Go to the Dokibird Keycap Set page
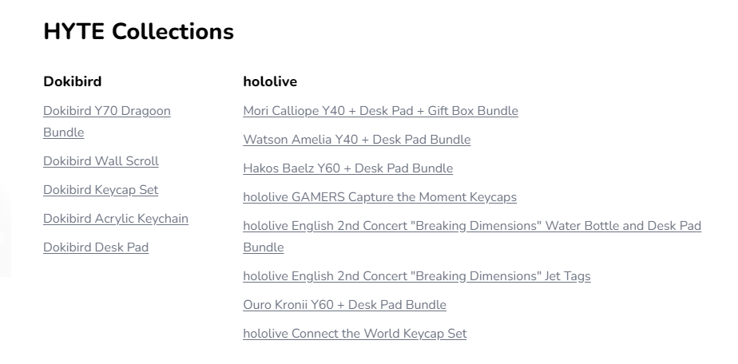This screenshot has width=738, height=364. (101, 190)
